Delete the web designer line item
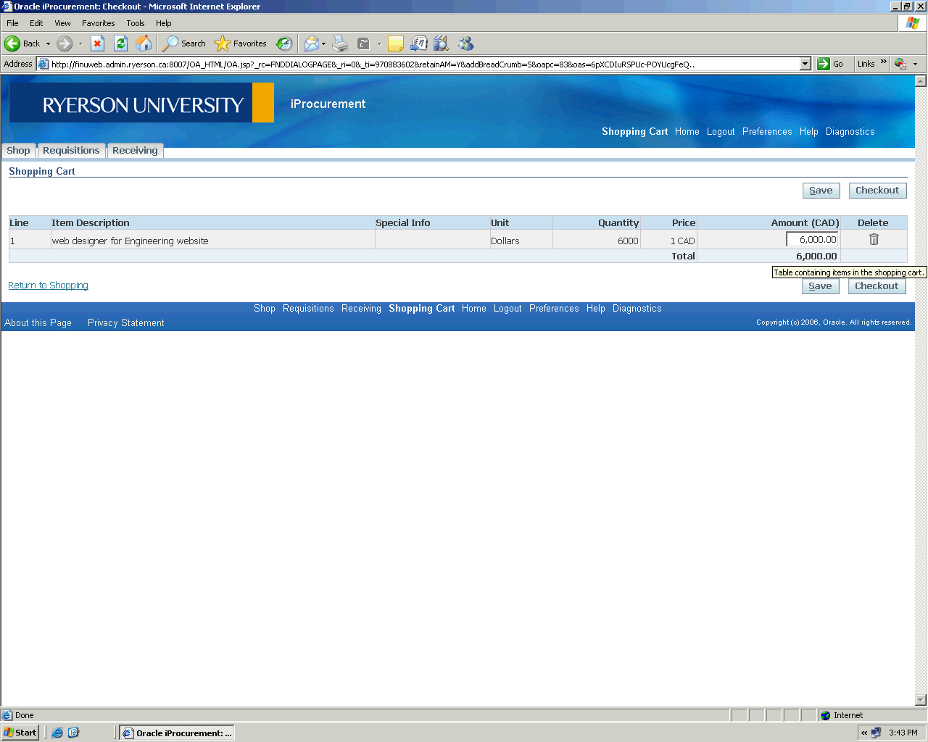 (x=873, y=240)
